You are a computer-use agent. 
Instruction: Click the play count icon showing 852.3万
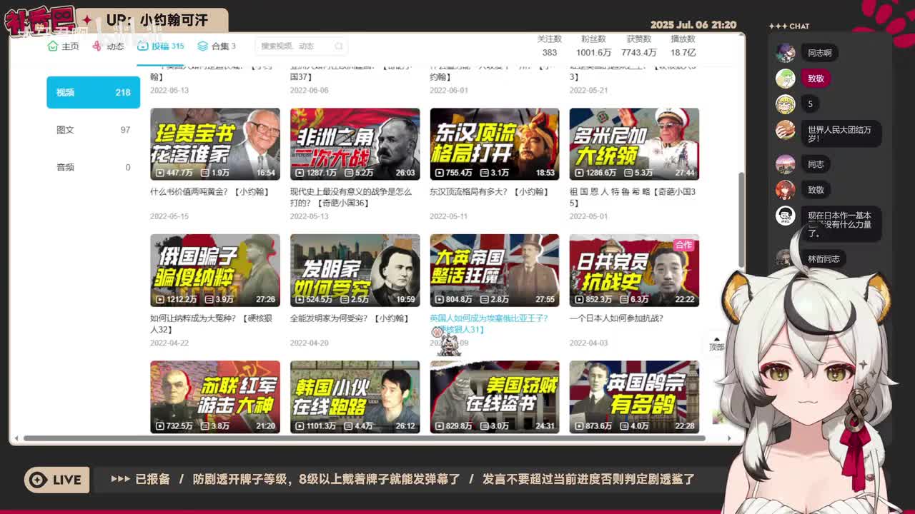pos(580,299)
